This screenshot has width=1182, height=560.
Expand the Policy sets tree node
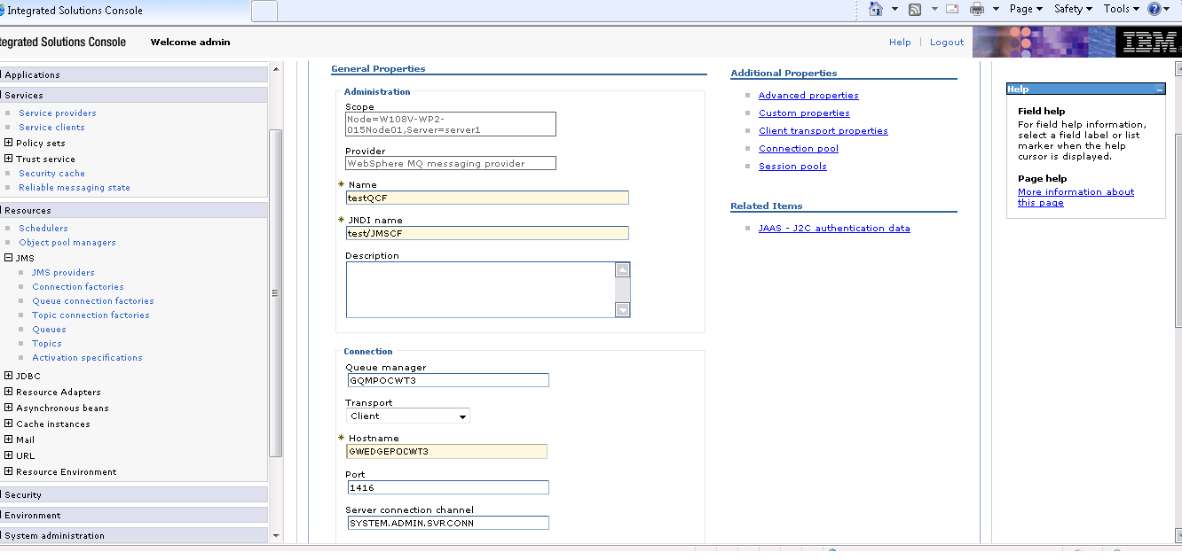(9, 143)
